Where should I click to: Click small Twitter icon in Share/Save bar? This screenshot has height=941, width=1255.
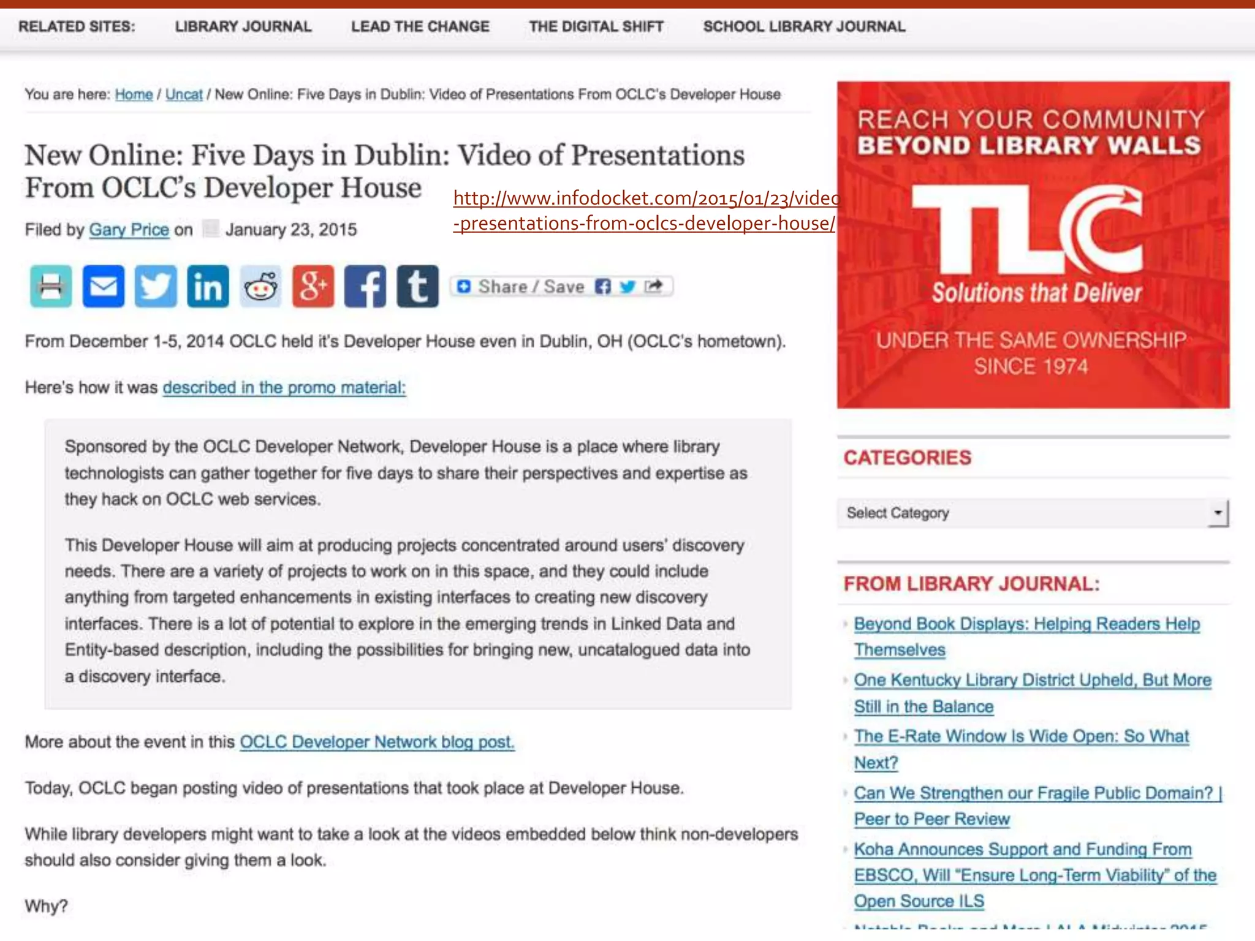pyautogui.click(x=627, y=286)
